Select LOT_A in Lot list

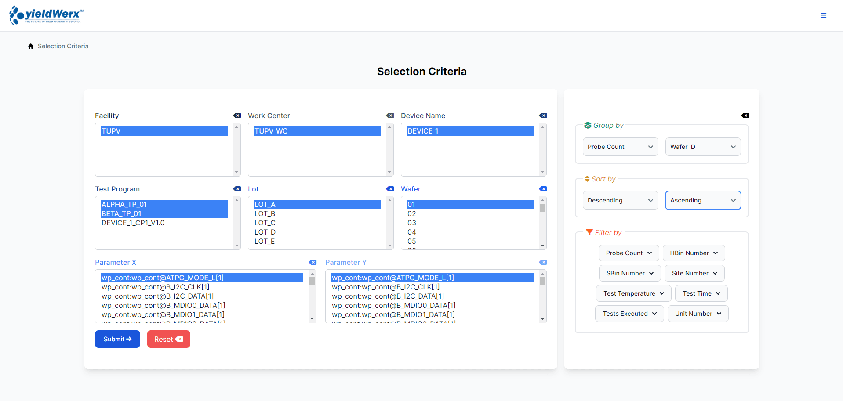pyautogui.click(x=317, y=204)
